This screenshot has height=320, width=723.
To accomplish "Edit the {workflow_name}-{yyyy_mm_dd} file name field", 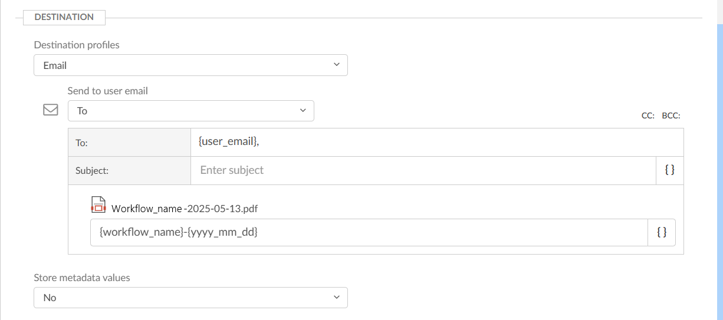I will pos(369,233).
